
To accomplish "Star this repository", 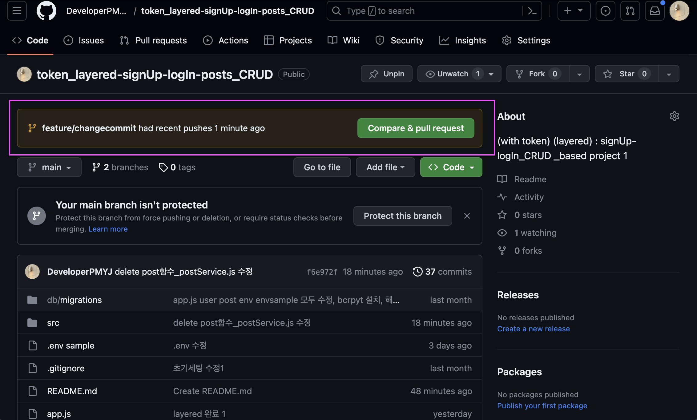I will pyautogui.click(x=627, y=74).
